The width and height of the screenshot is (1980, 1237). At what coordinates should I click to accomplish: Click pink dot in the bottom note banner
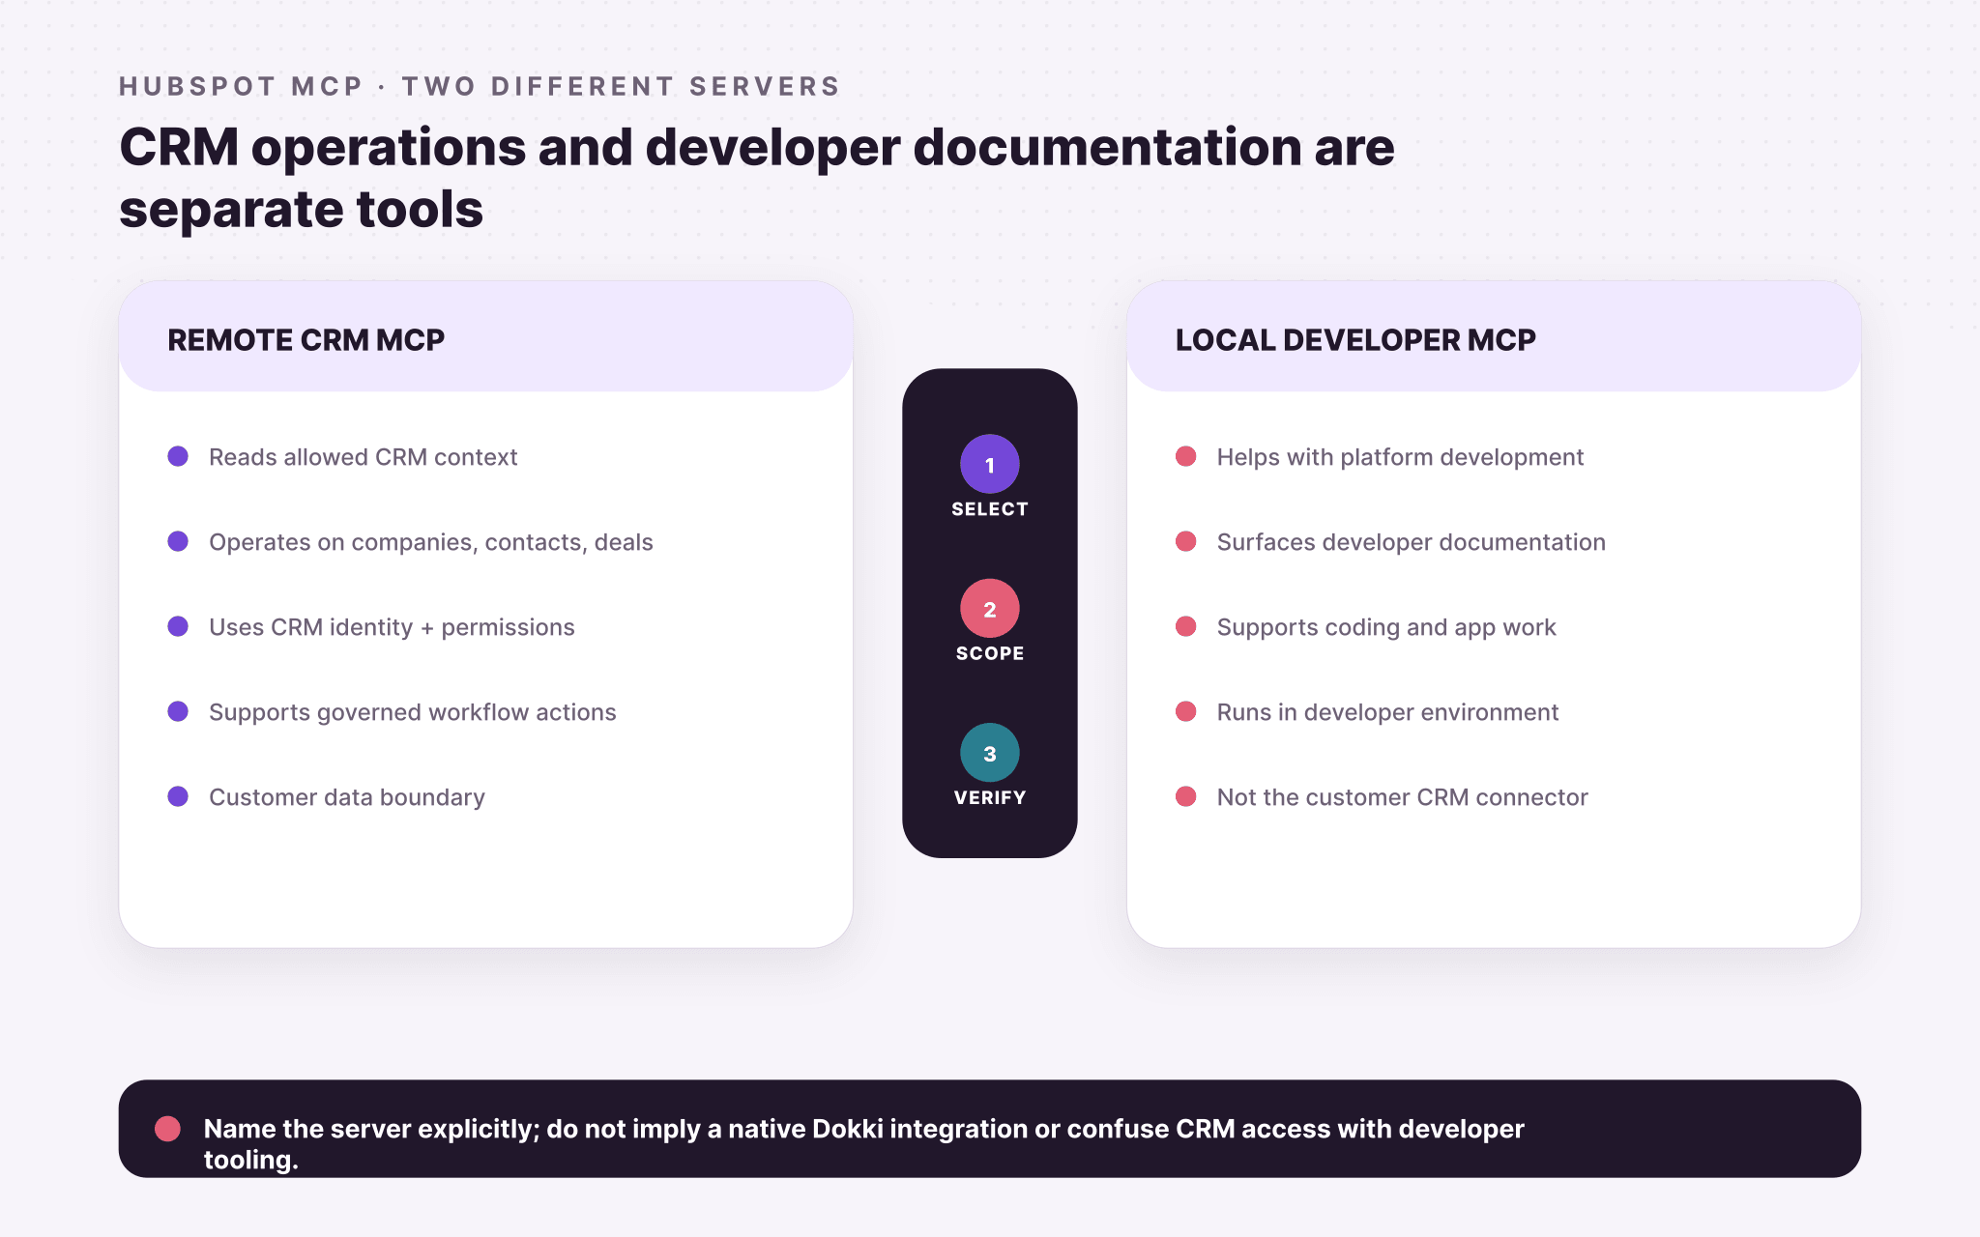tap(167, 1129)
